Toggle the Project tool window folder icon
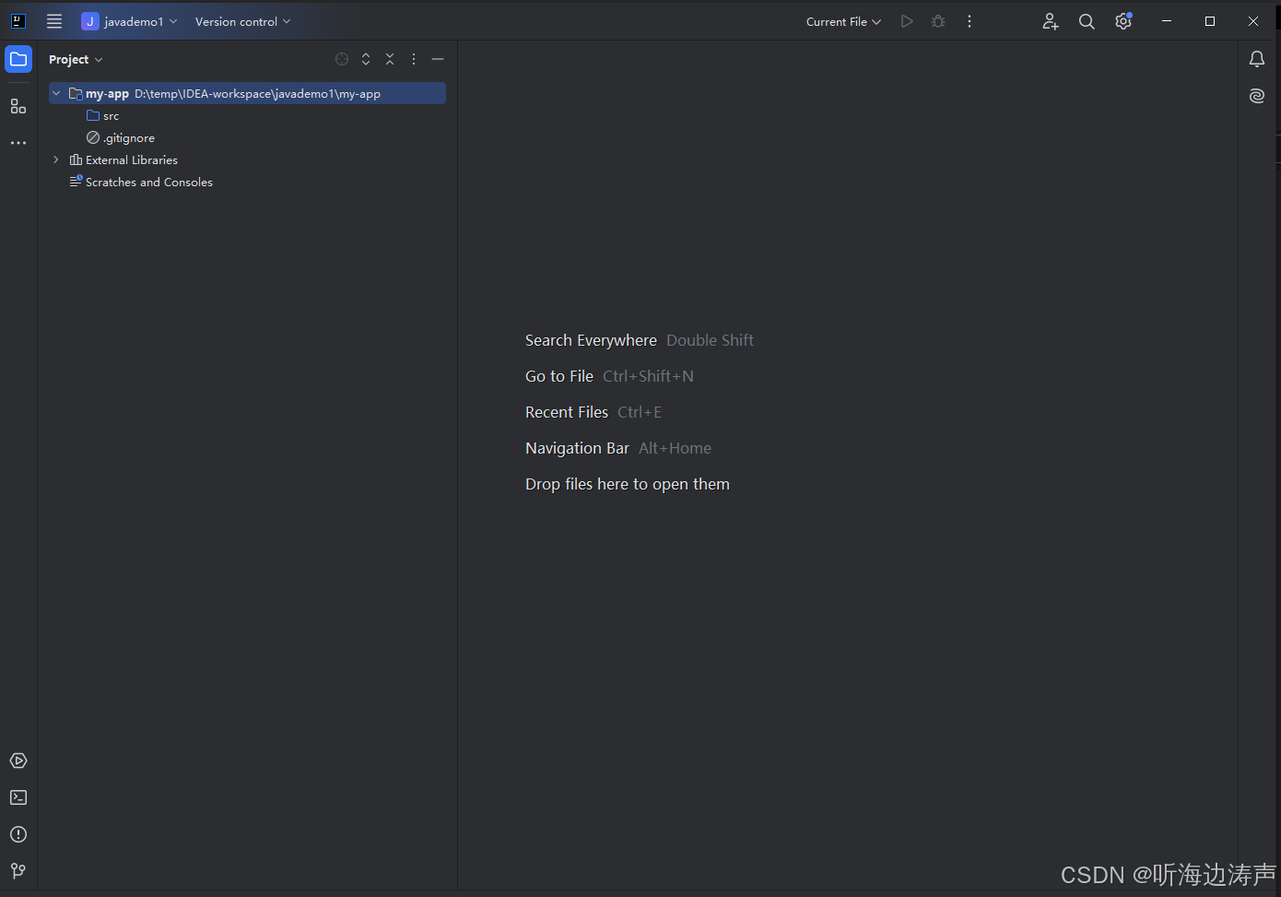This screenshot has width=1281, height=897. [x=18, y=59]
